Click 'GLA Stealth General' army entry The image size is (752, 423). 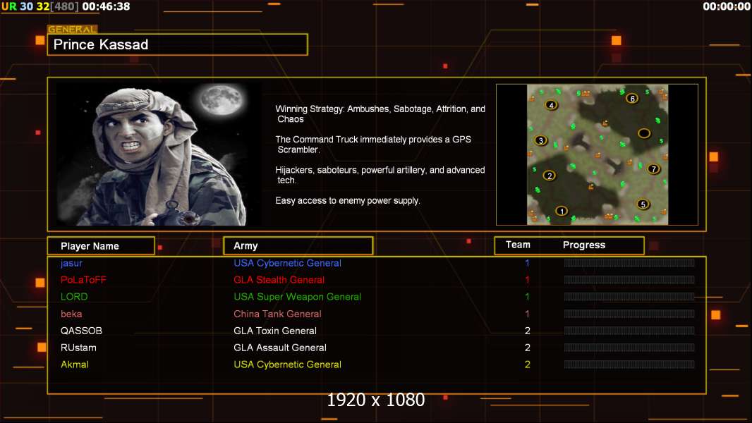279,280
